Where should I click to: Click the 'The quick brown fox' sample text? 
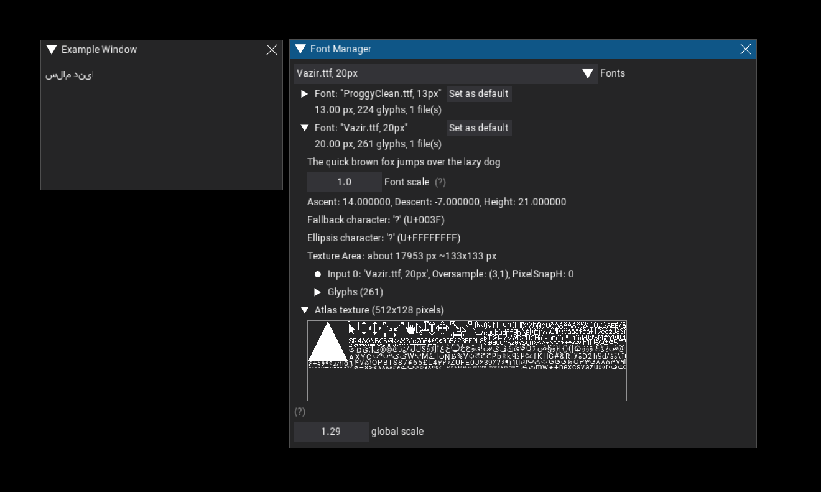[404, 162]
